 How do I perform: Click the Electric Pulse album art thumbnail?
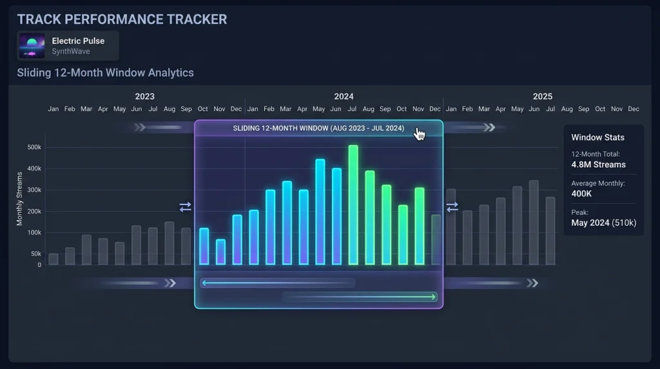(32, 46)
